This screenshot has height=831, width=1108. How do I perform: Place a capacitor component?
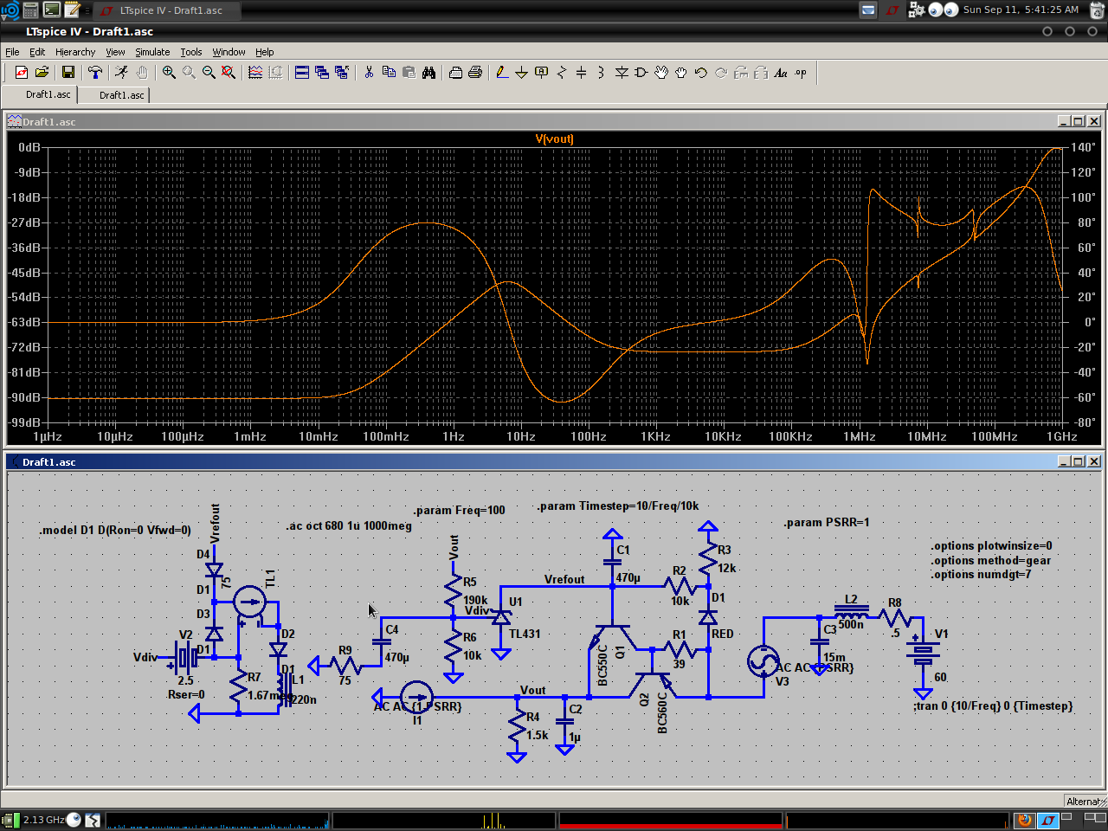click(x=582, y=73)
